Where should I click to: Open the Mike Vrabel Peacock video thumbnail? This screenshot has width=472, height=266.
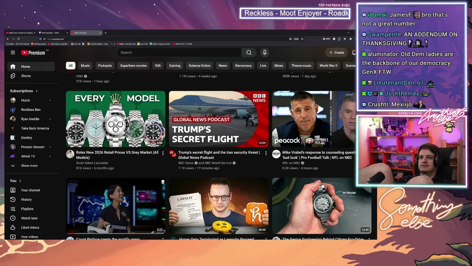314,119
